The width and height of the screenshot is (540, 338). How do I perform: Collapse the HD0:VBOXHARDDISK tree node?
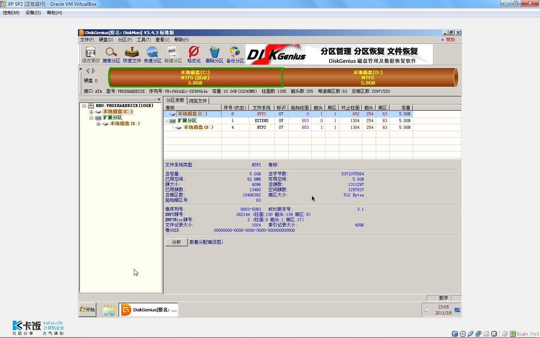[x=84, y=106]
